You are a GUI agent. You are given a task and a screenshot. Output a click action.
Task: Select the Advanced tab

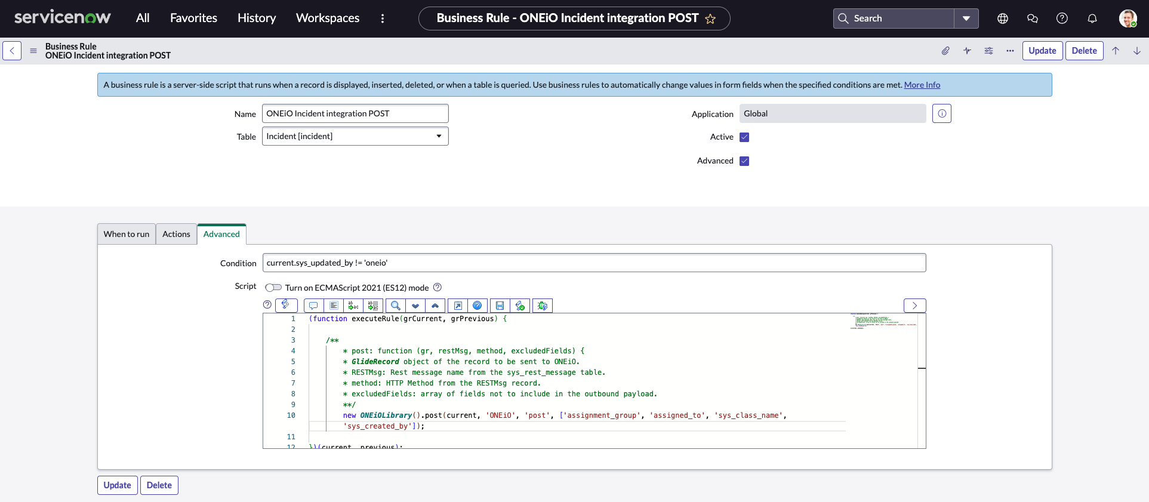[221, 234]
